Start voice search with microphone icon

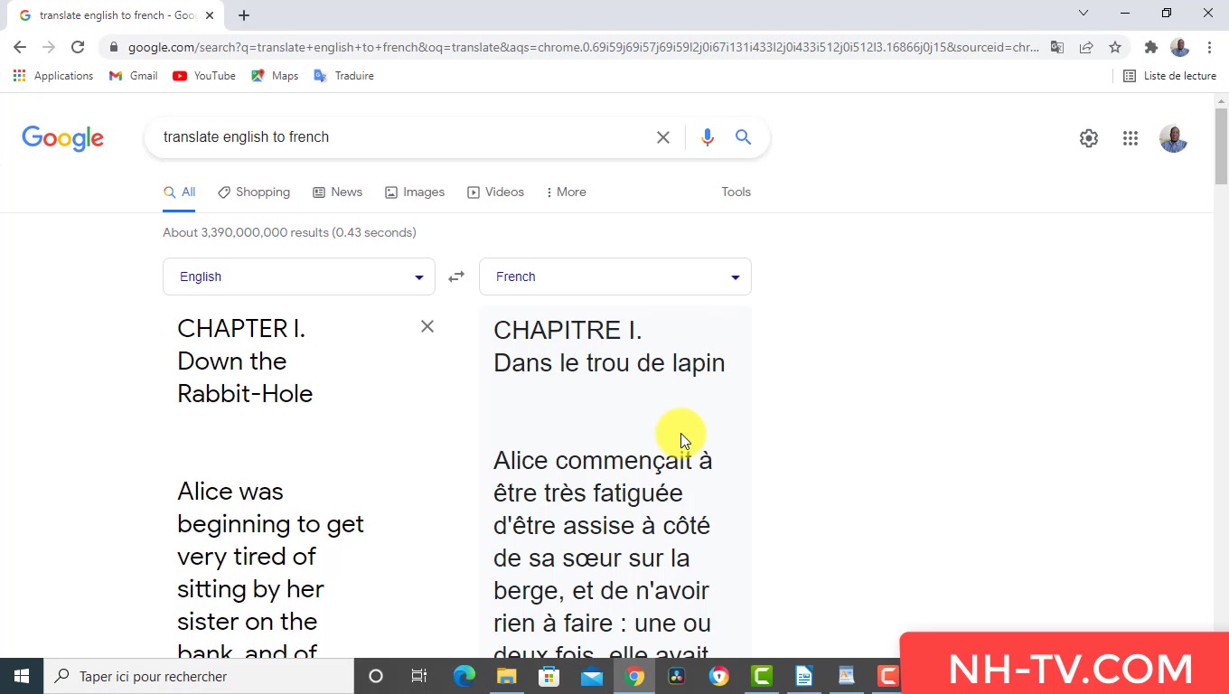point(707,137)
